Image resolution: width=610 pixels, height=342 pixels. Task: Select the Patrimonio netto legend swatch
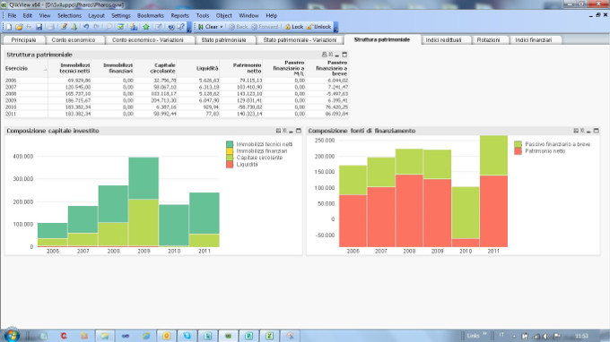pyautogui.click(x=518, y=151)
